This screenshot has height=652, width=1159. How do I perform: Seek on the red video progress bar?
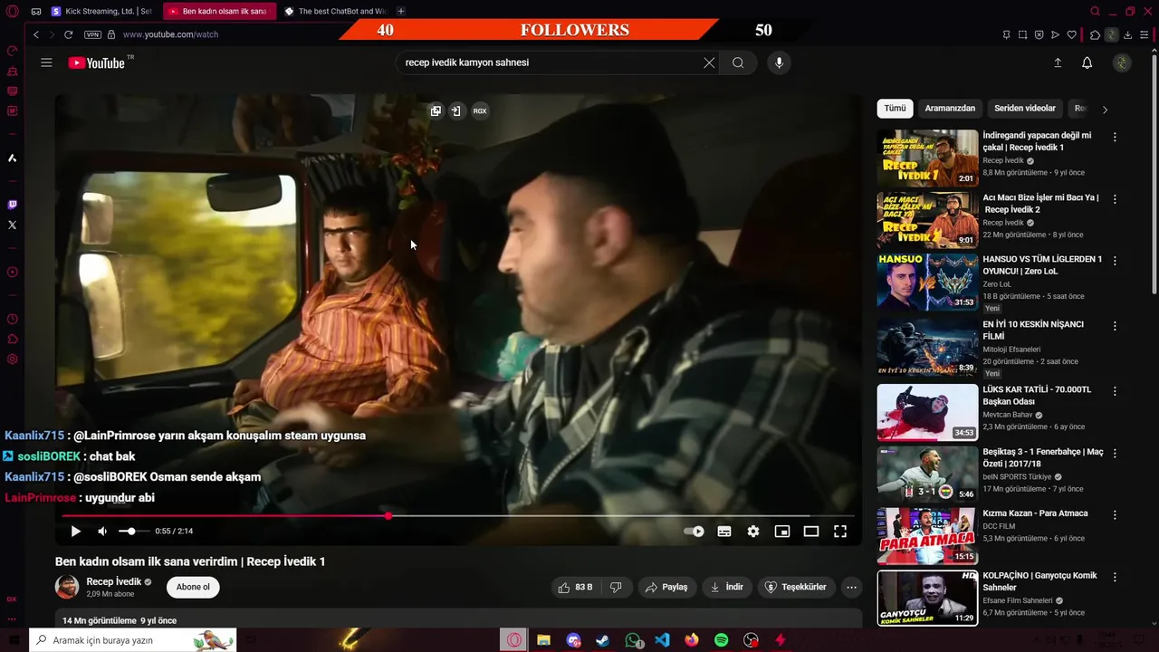[458, 515]
